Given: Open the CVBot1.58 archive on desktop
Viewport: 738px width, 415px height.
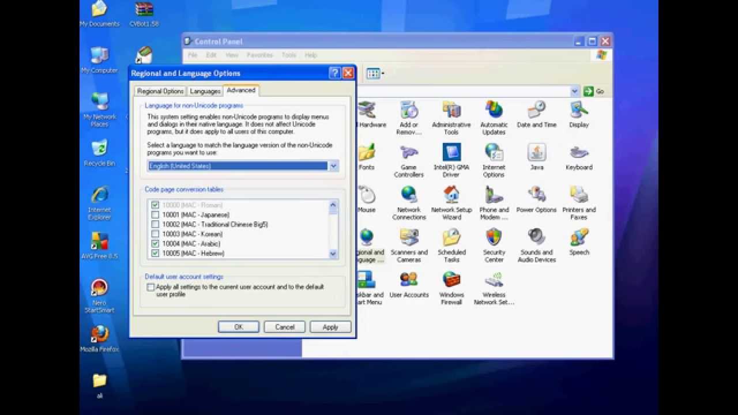Looking at the screenshot, I should pyautogui.click(x=144, y=14).
